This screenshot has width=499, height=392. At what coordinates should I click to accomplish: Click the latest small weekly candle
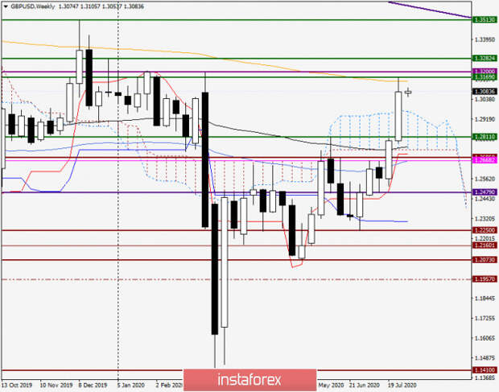(408, 93)
